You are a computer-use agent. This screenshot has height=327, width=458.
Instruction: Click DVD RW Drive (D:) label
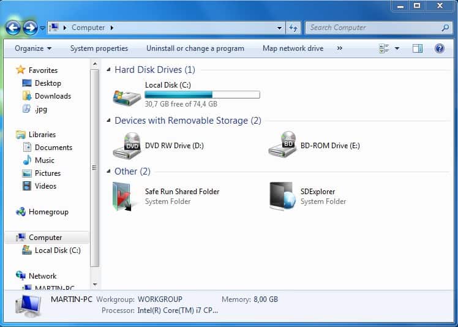tap(175, 146)
